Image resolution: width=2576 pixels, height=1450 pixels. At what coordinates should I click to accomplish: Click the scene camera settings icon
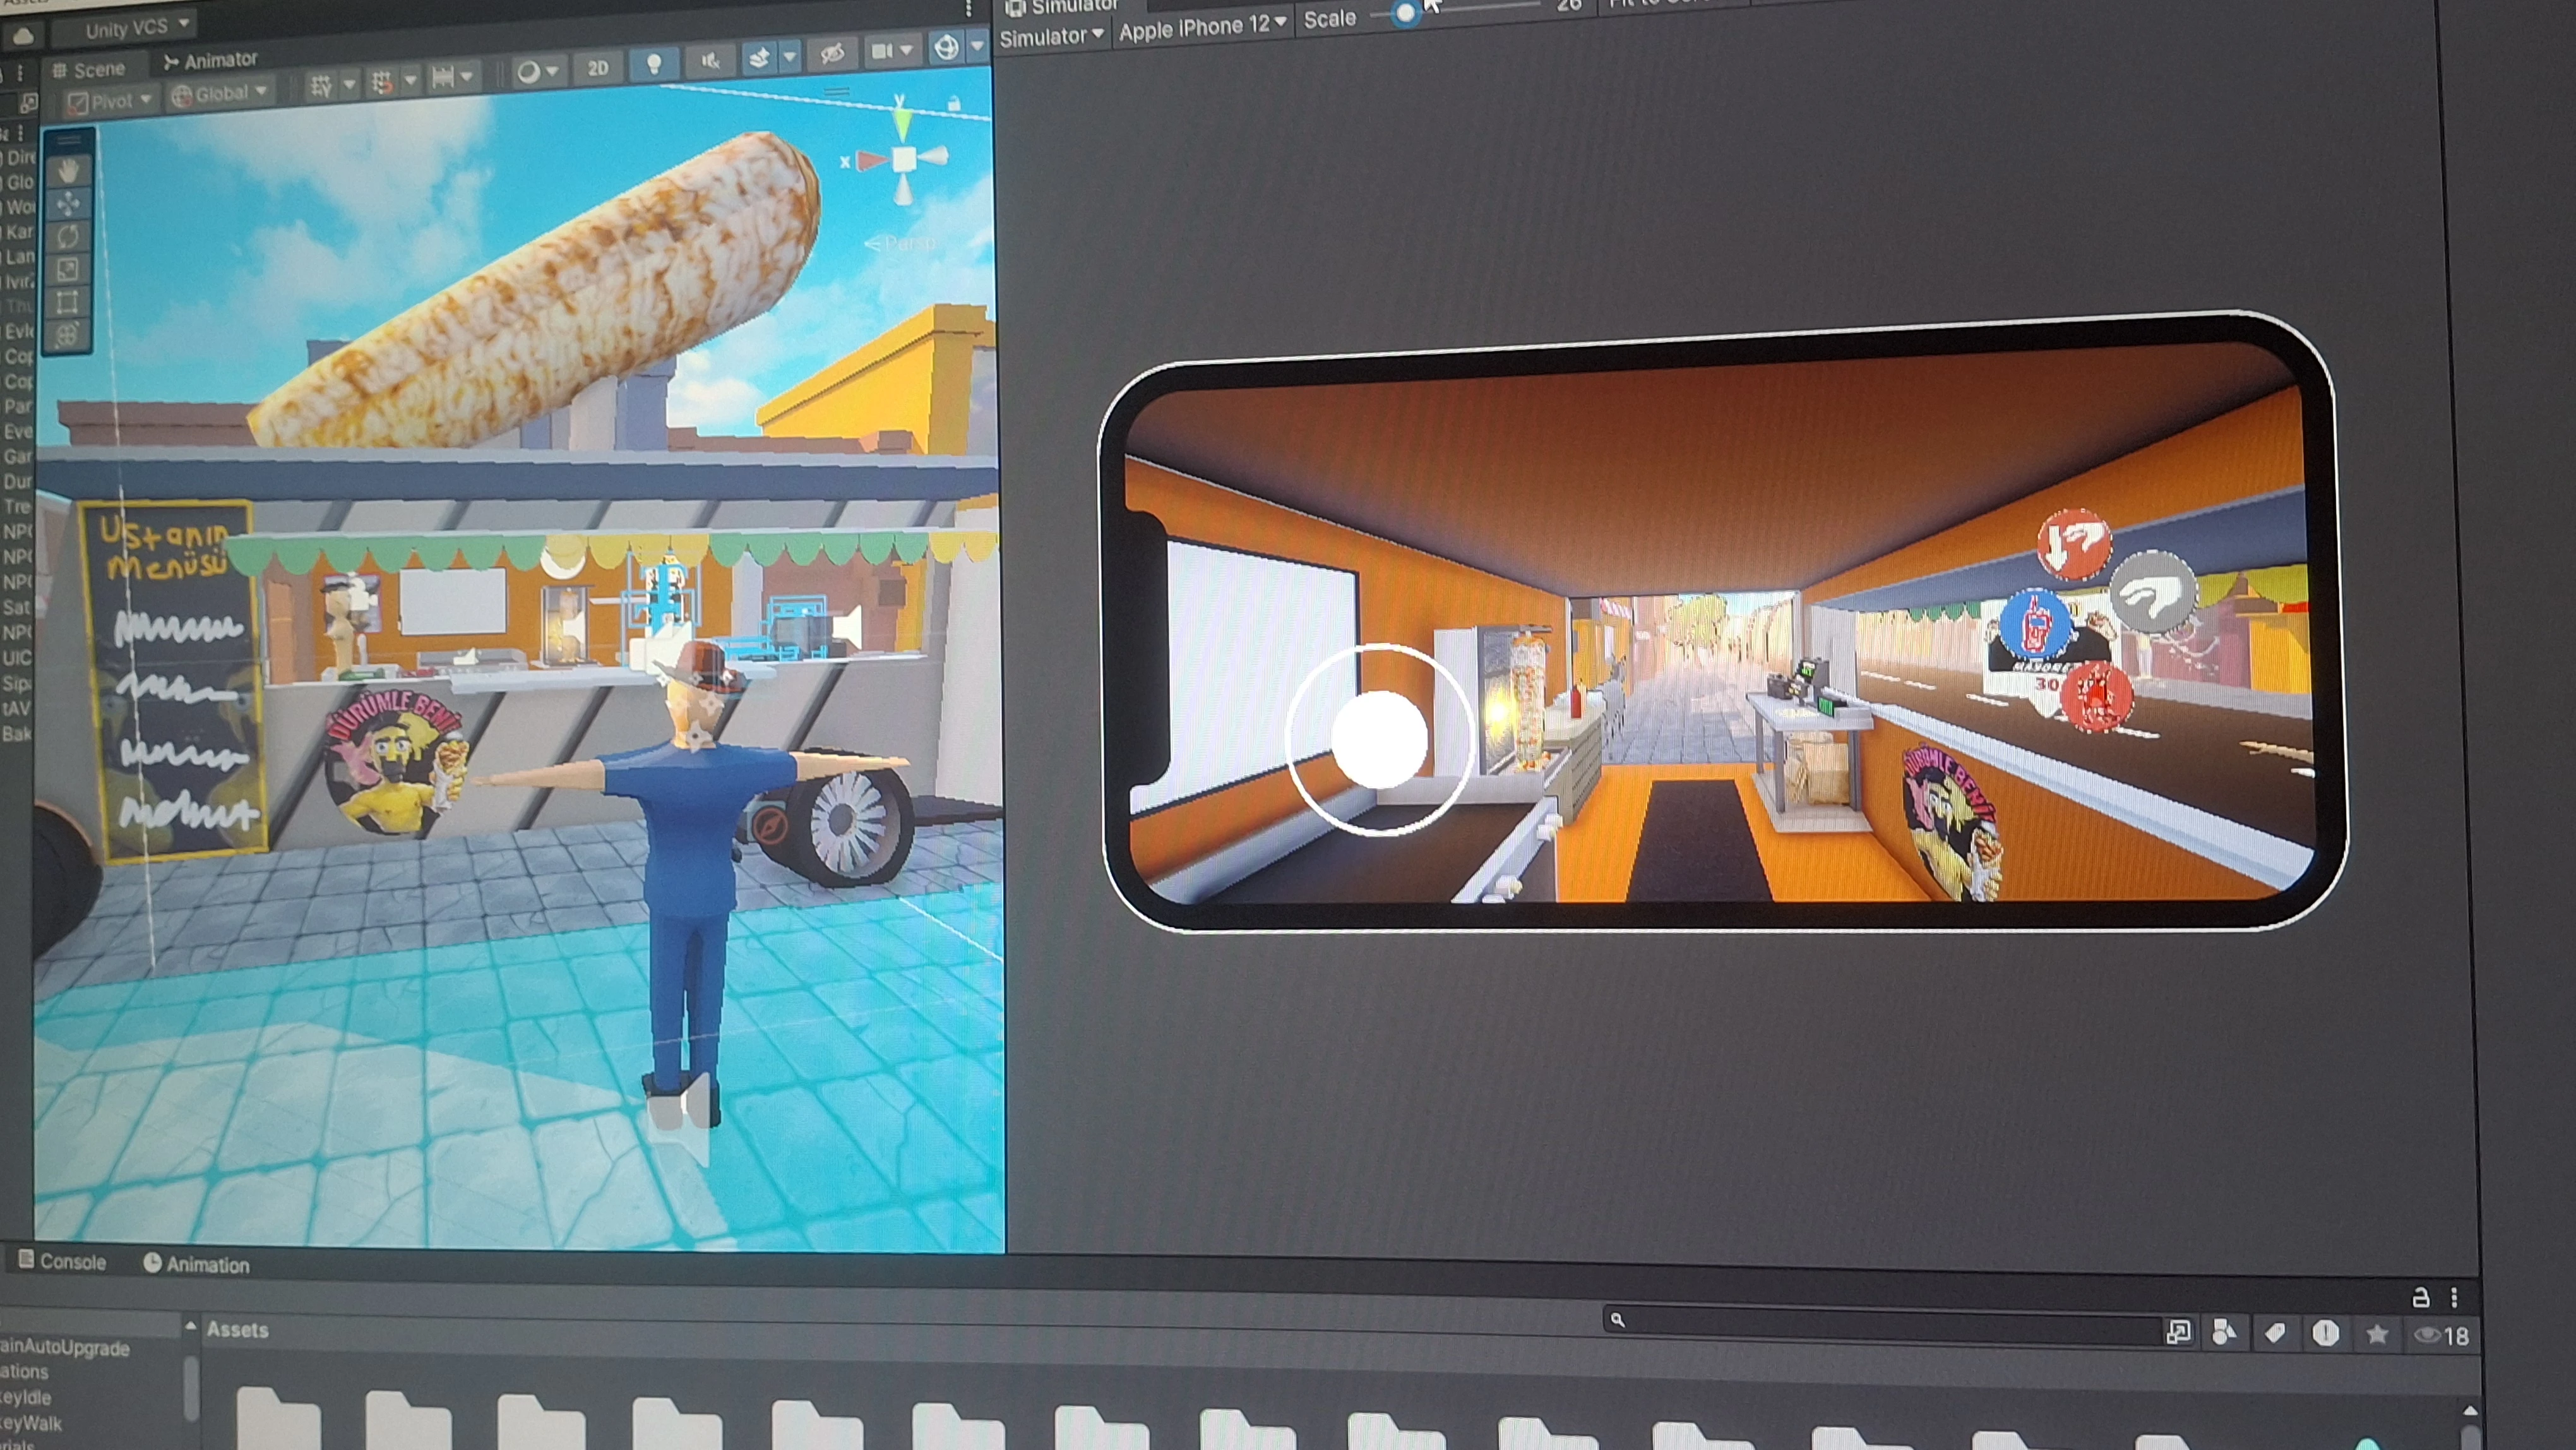point(882,50)
